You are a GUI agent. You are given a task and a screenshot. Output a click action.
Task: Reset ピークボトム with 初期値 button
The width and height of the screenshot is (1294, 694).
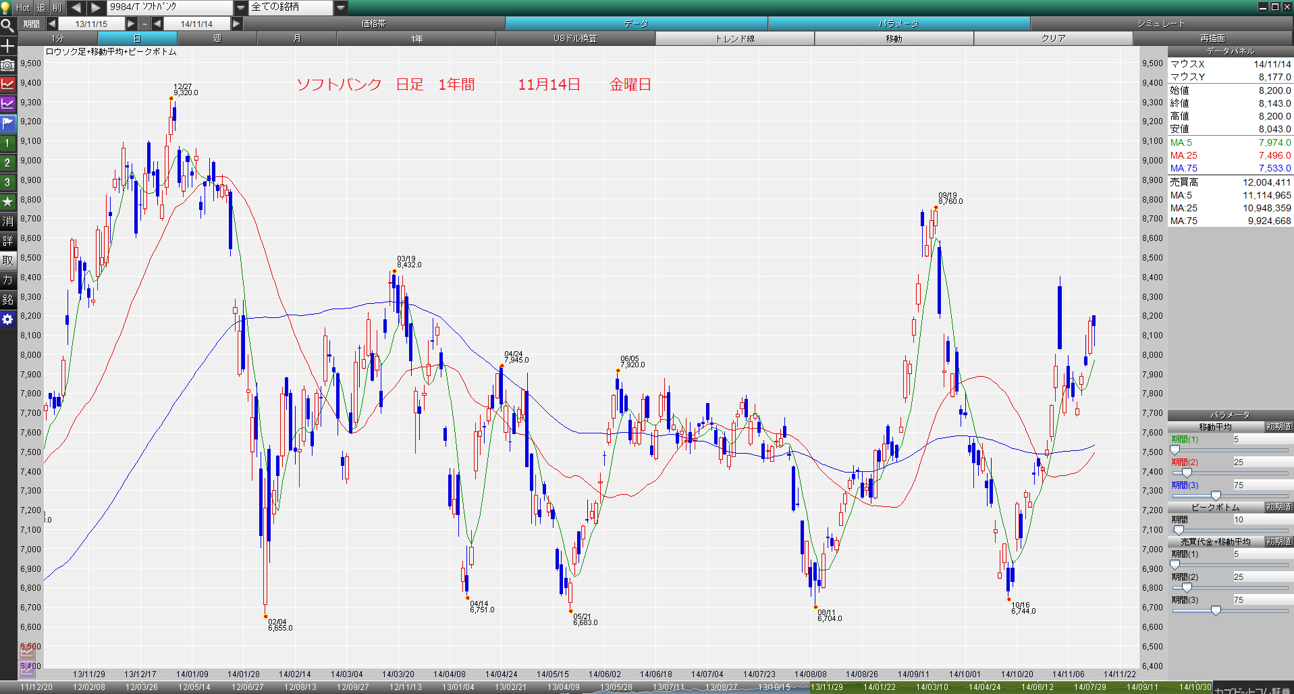coord(1278,507)
